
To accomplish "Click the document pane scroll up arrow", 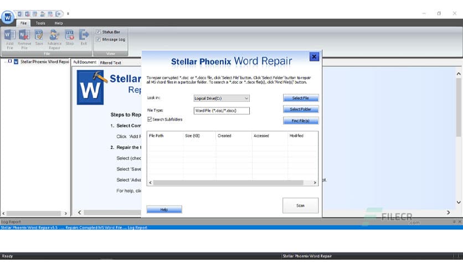I will pyautogui.click(x=459, y=74).
